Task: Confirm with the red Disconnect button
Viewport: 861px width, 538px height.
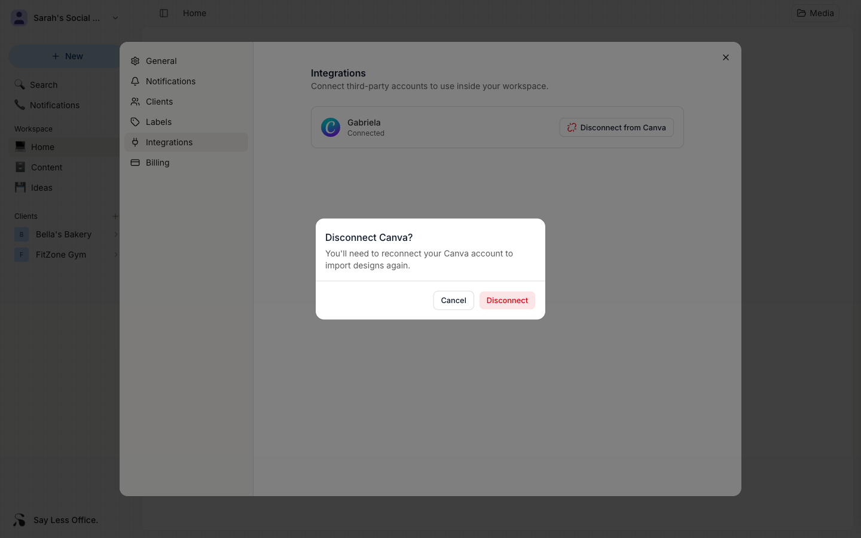Action: pyautogui.click(x=507, y=300)
